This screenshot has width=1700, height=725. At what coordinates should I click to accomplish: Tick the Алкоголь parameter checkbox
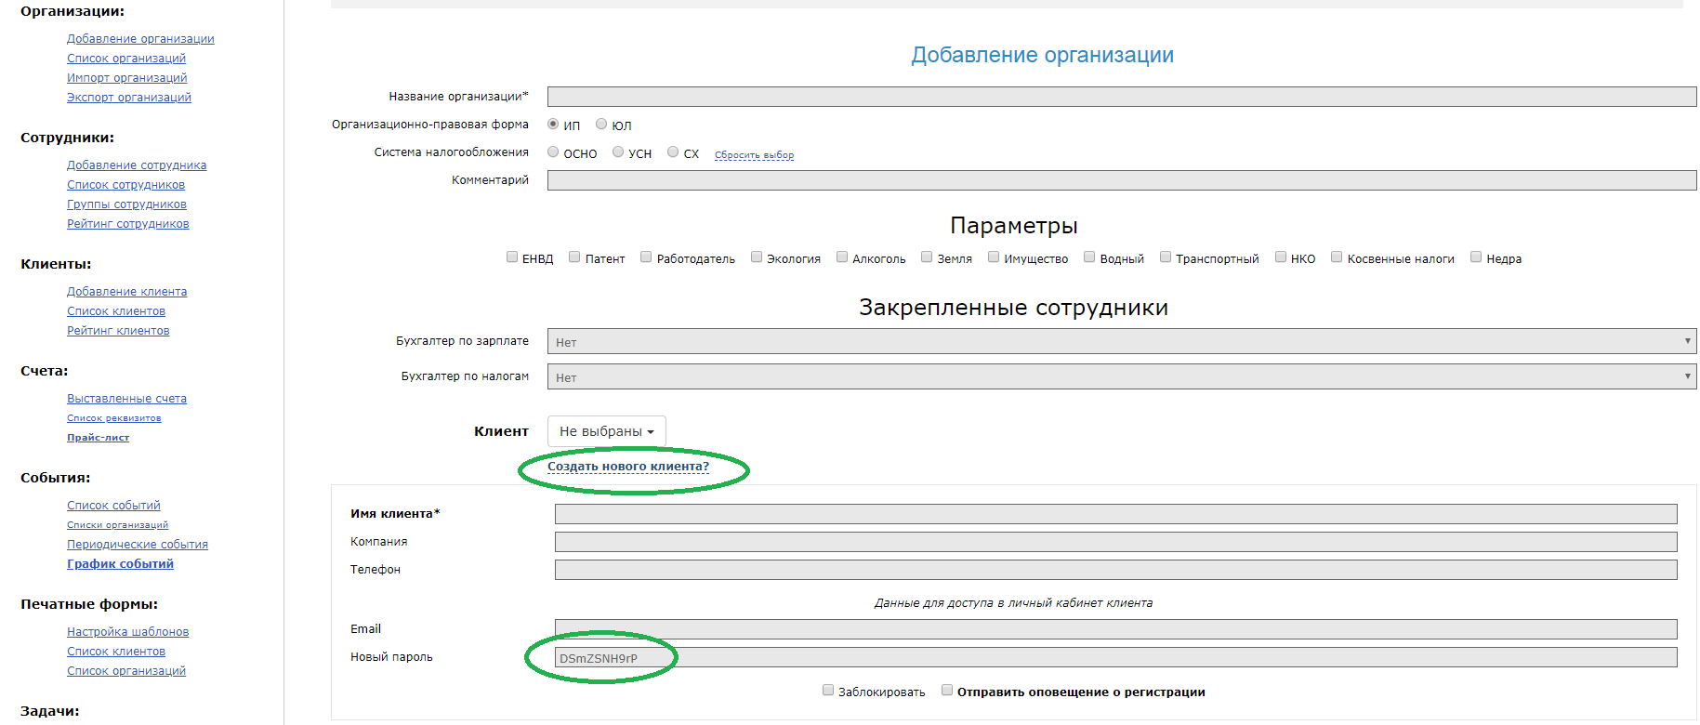point(842,257)
